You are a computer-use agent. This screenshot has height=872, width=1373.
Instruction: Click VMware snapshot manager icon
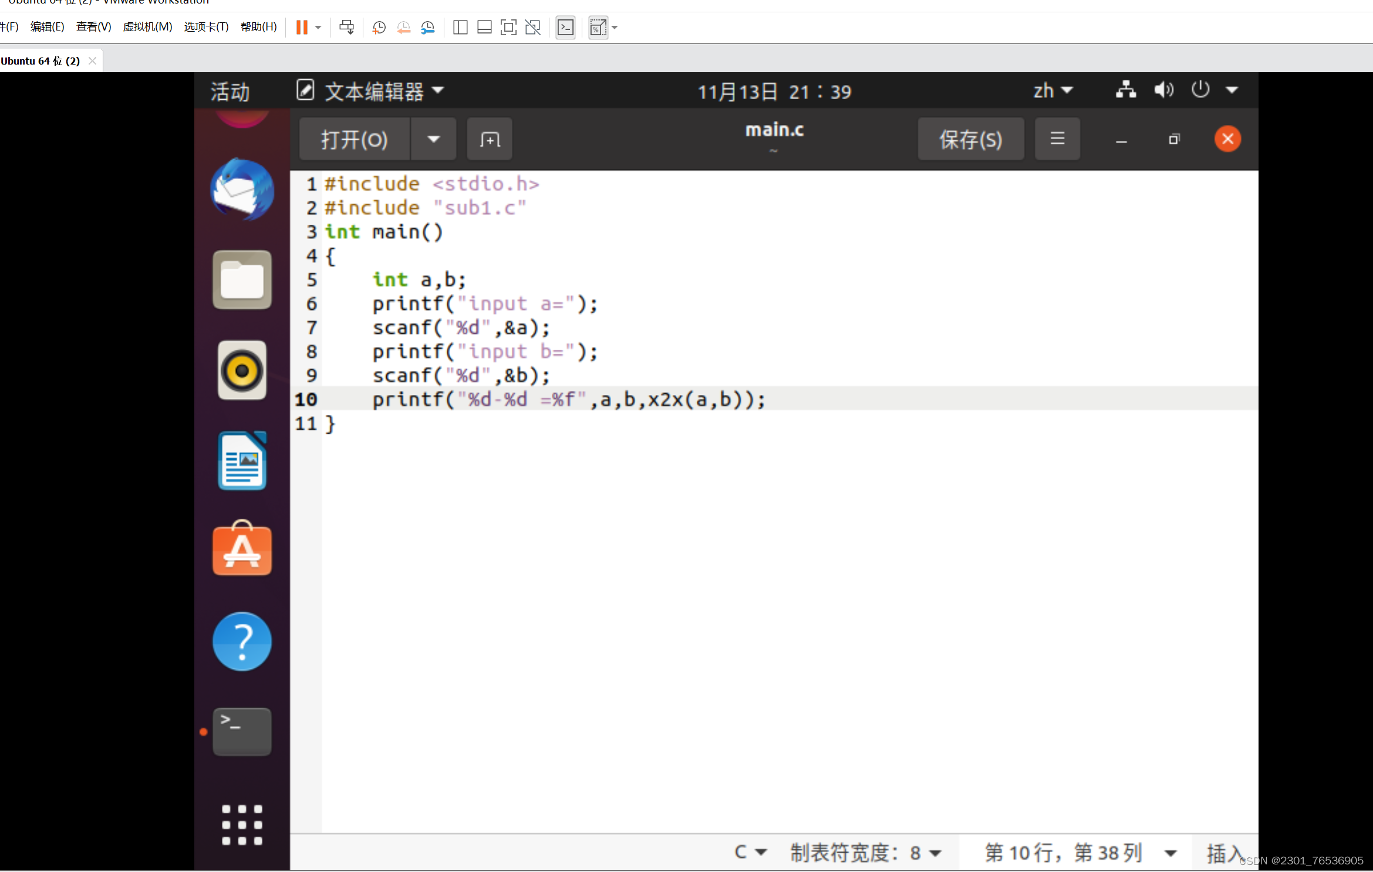point(428,28)
